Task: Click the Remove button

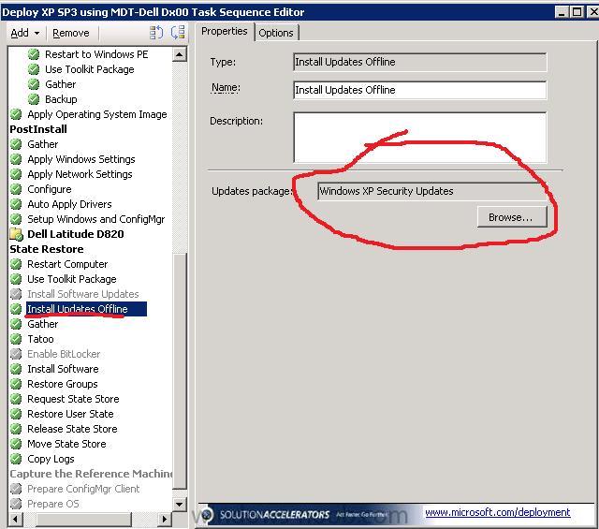Action: tap(71, 33)
